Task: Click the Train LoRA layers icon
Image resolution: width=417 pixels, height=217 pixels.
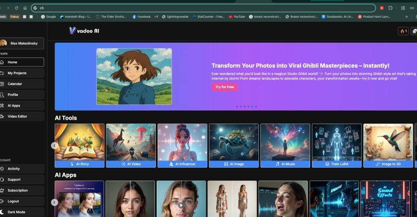Action: 327,164
